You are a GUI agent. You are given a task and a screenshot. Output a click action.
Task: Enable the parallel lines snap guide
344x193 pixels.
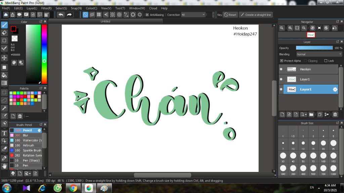[x=92, y=15]
